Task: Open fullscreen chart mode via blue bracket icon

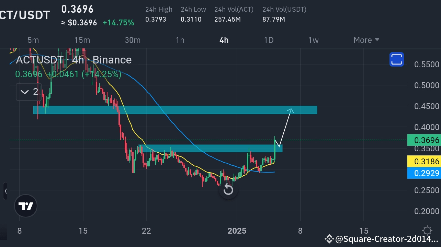Action: coord(396,59)
